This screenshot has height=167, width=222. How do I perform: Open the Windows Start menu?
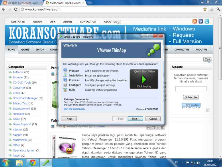[6, 163]
